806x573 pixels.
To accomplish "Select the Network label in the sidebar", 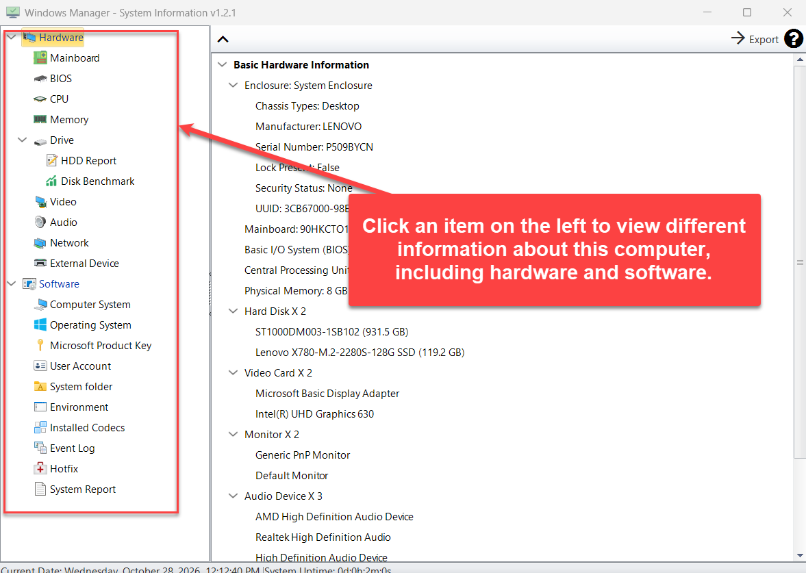I will click(x=69, y=243).
